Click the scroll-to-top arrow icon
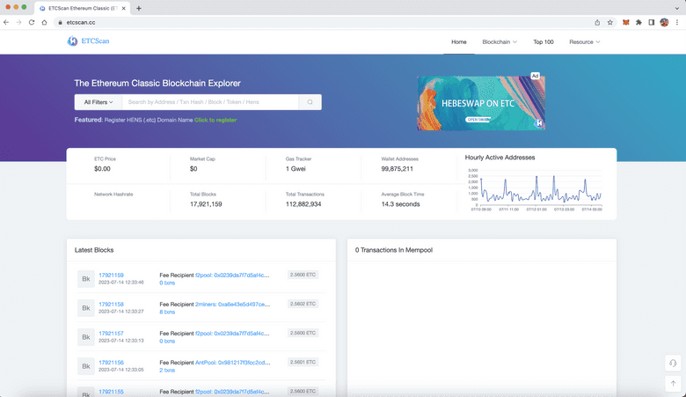Screen dimensions: 686x397 [x=673, y=383]
